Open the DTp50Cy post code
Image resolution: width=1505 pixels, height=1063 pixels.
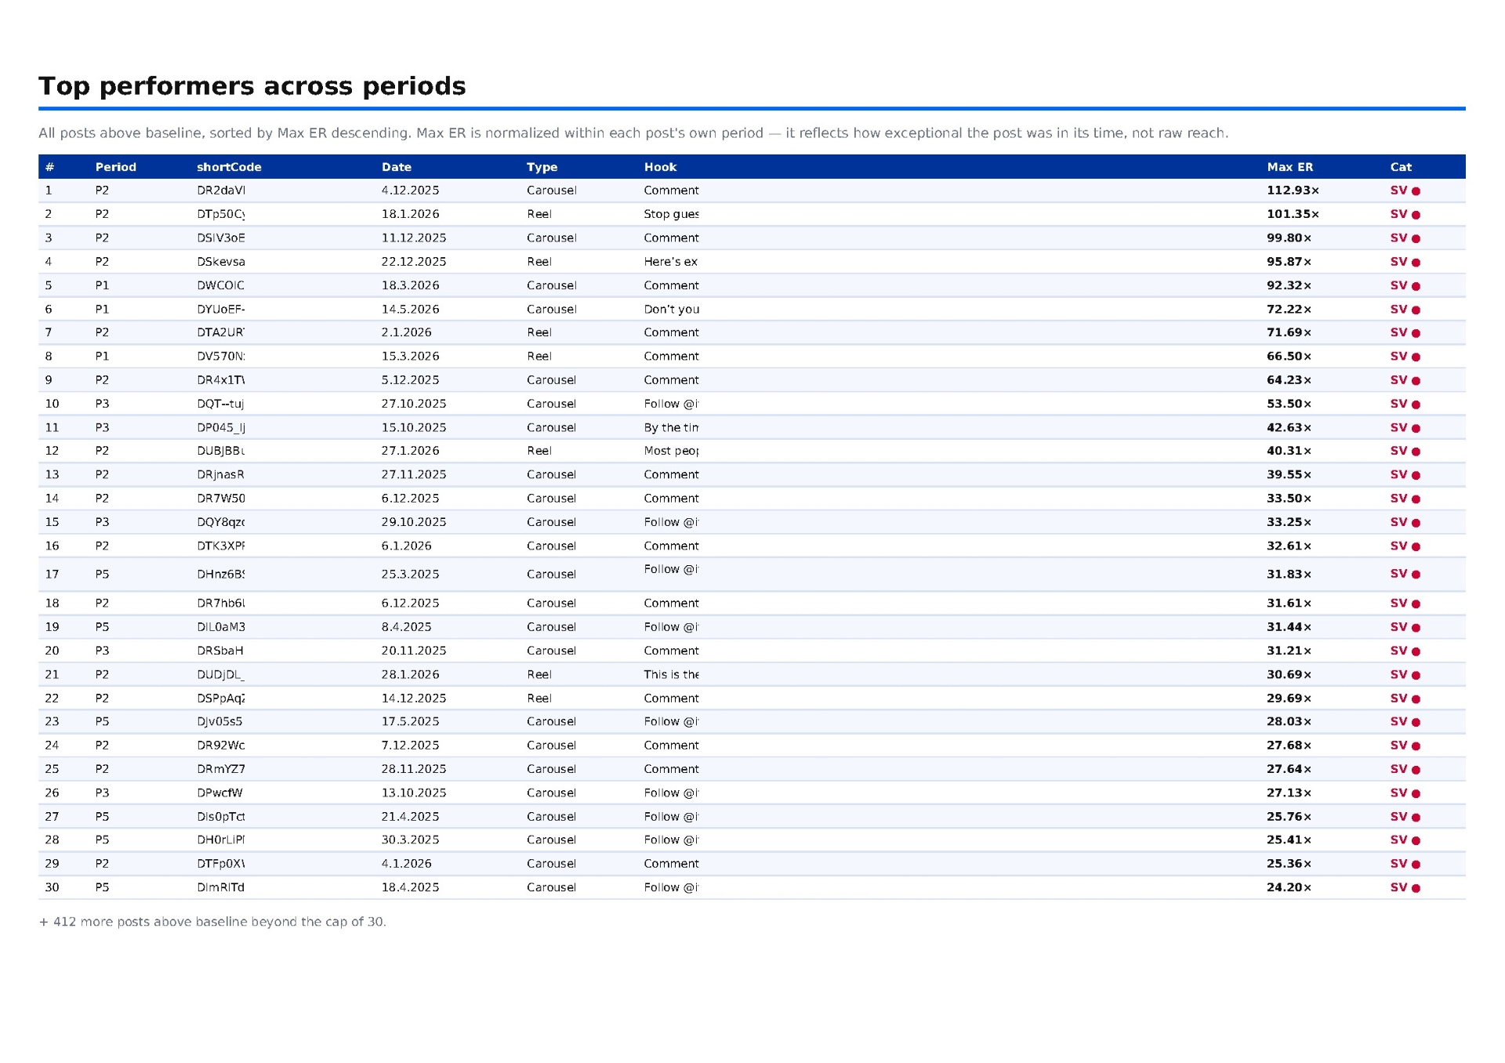[221, 214]
